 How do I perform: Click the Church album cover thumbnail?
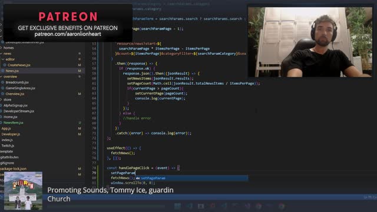coord(24,191)
